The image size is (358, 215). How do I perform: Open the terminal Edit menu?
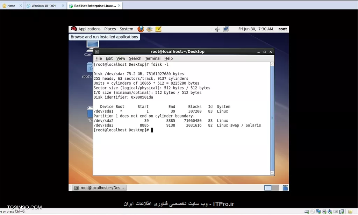[x=109, y=58]
